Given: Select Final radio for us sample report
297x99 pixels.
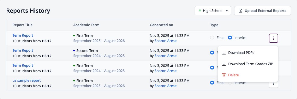Looking at the screenshot, I should click(x=212, y=83).
